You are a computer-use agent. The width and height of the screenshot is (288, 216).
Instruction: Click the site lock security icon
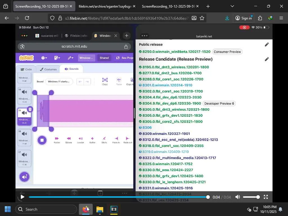click(60, 18)
